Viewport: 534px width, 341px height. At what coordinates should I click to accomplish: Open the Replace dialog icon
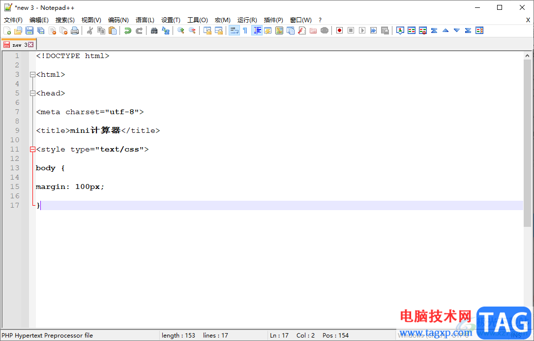(166, 31)
